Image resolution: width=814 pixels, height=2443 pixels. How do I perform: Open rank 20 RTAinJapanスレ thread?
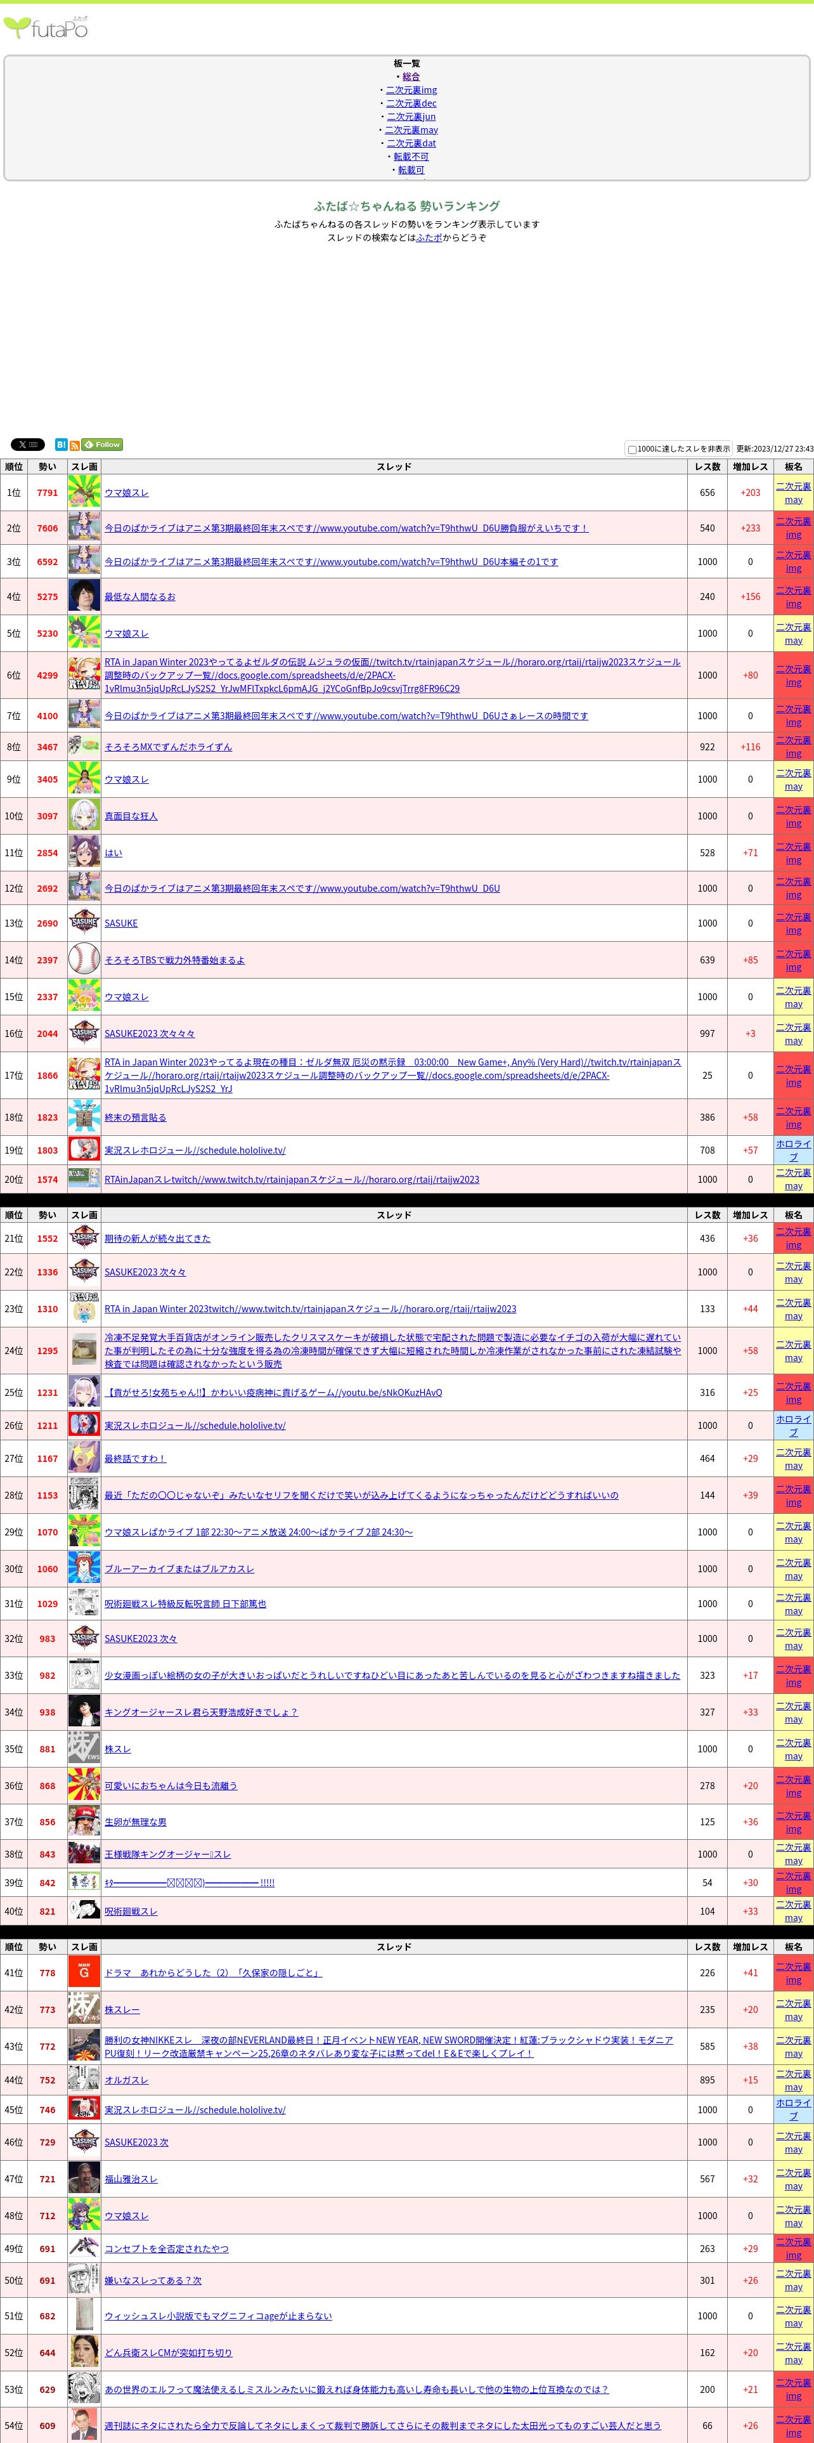pos(292,1180)
